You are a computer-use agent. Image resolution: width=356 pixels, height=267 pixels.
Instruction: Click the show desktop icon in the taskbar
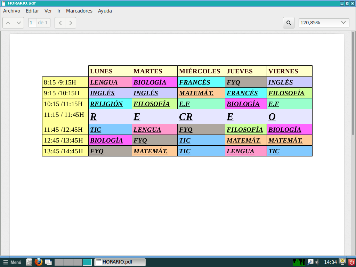[x=48, y=262]
